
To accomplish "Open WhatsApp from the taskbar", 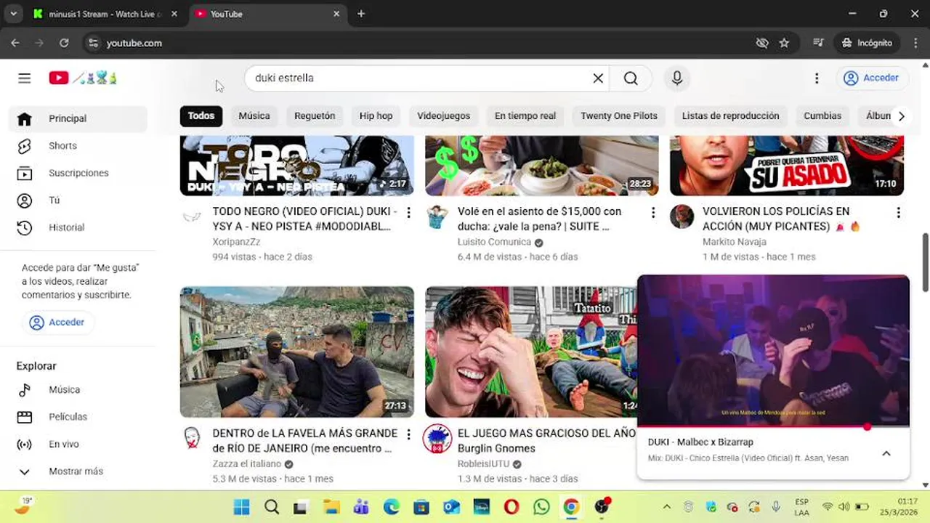I will click(x=541, y=506).
